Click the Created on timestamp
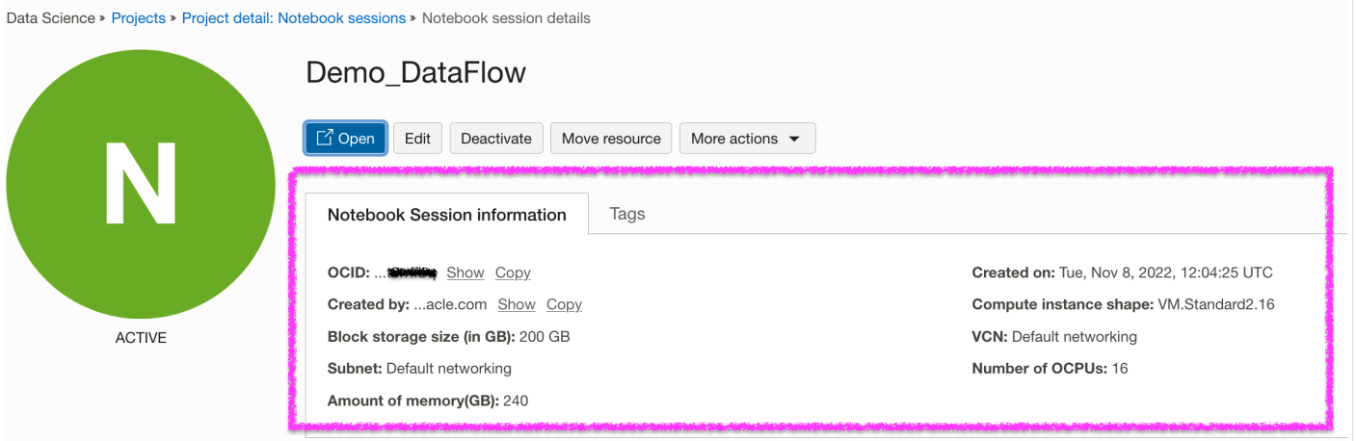This screenshot has width=1356, height=441. pyautogui.click(x=1166, y=272)
